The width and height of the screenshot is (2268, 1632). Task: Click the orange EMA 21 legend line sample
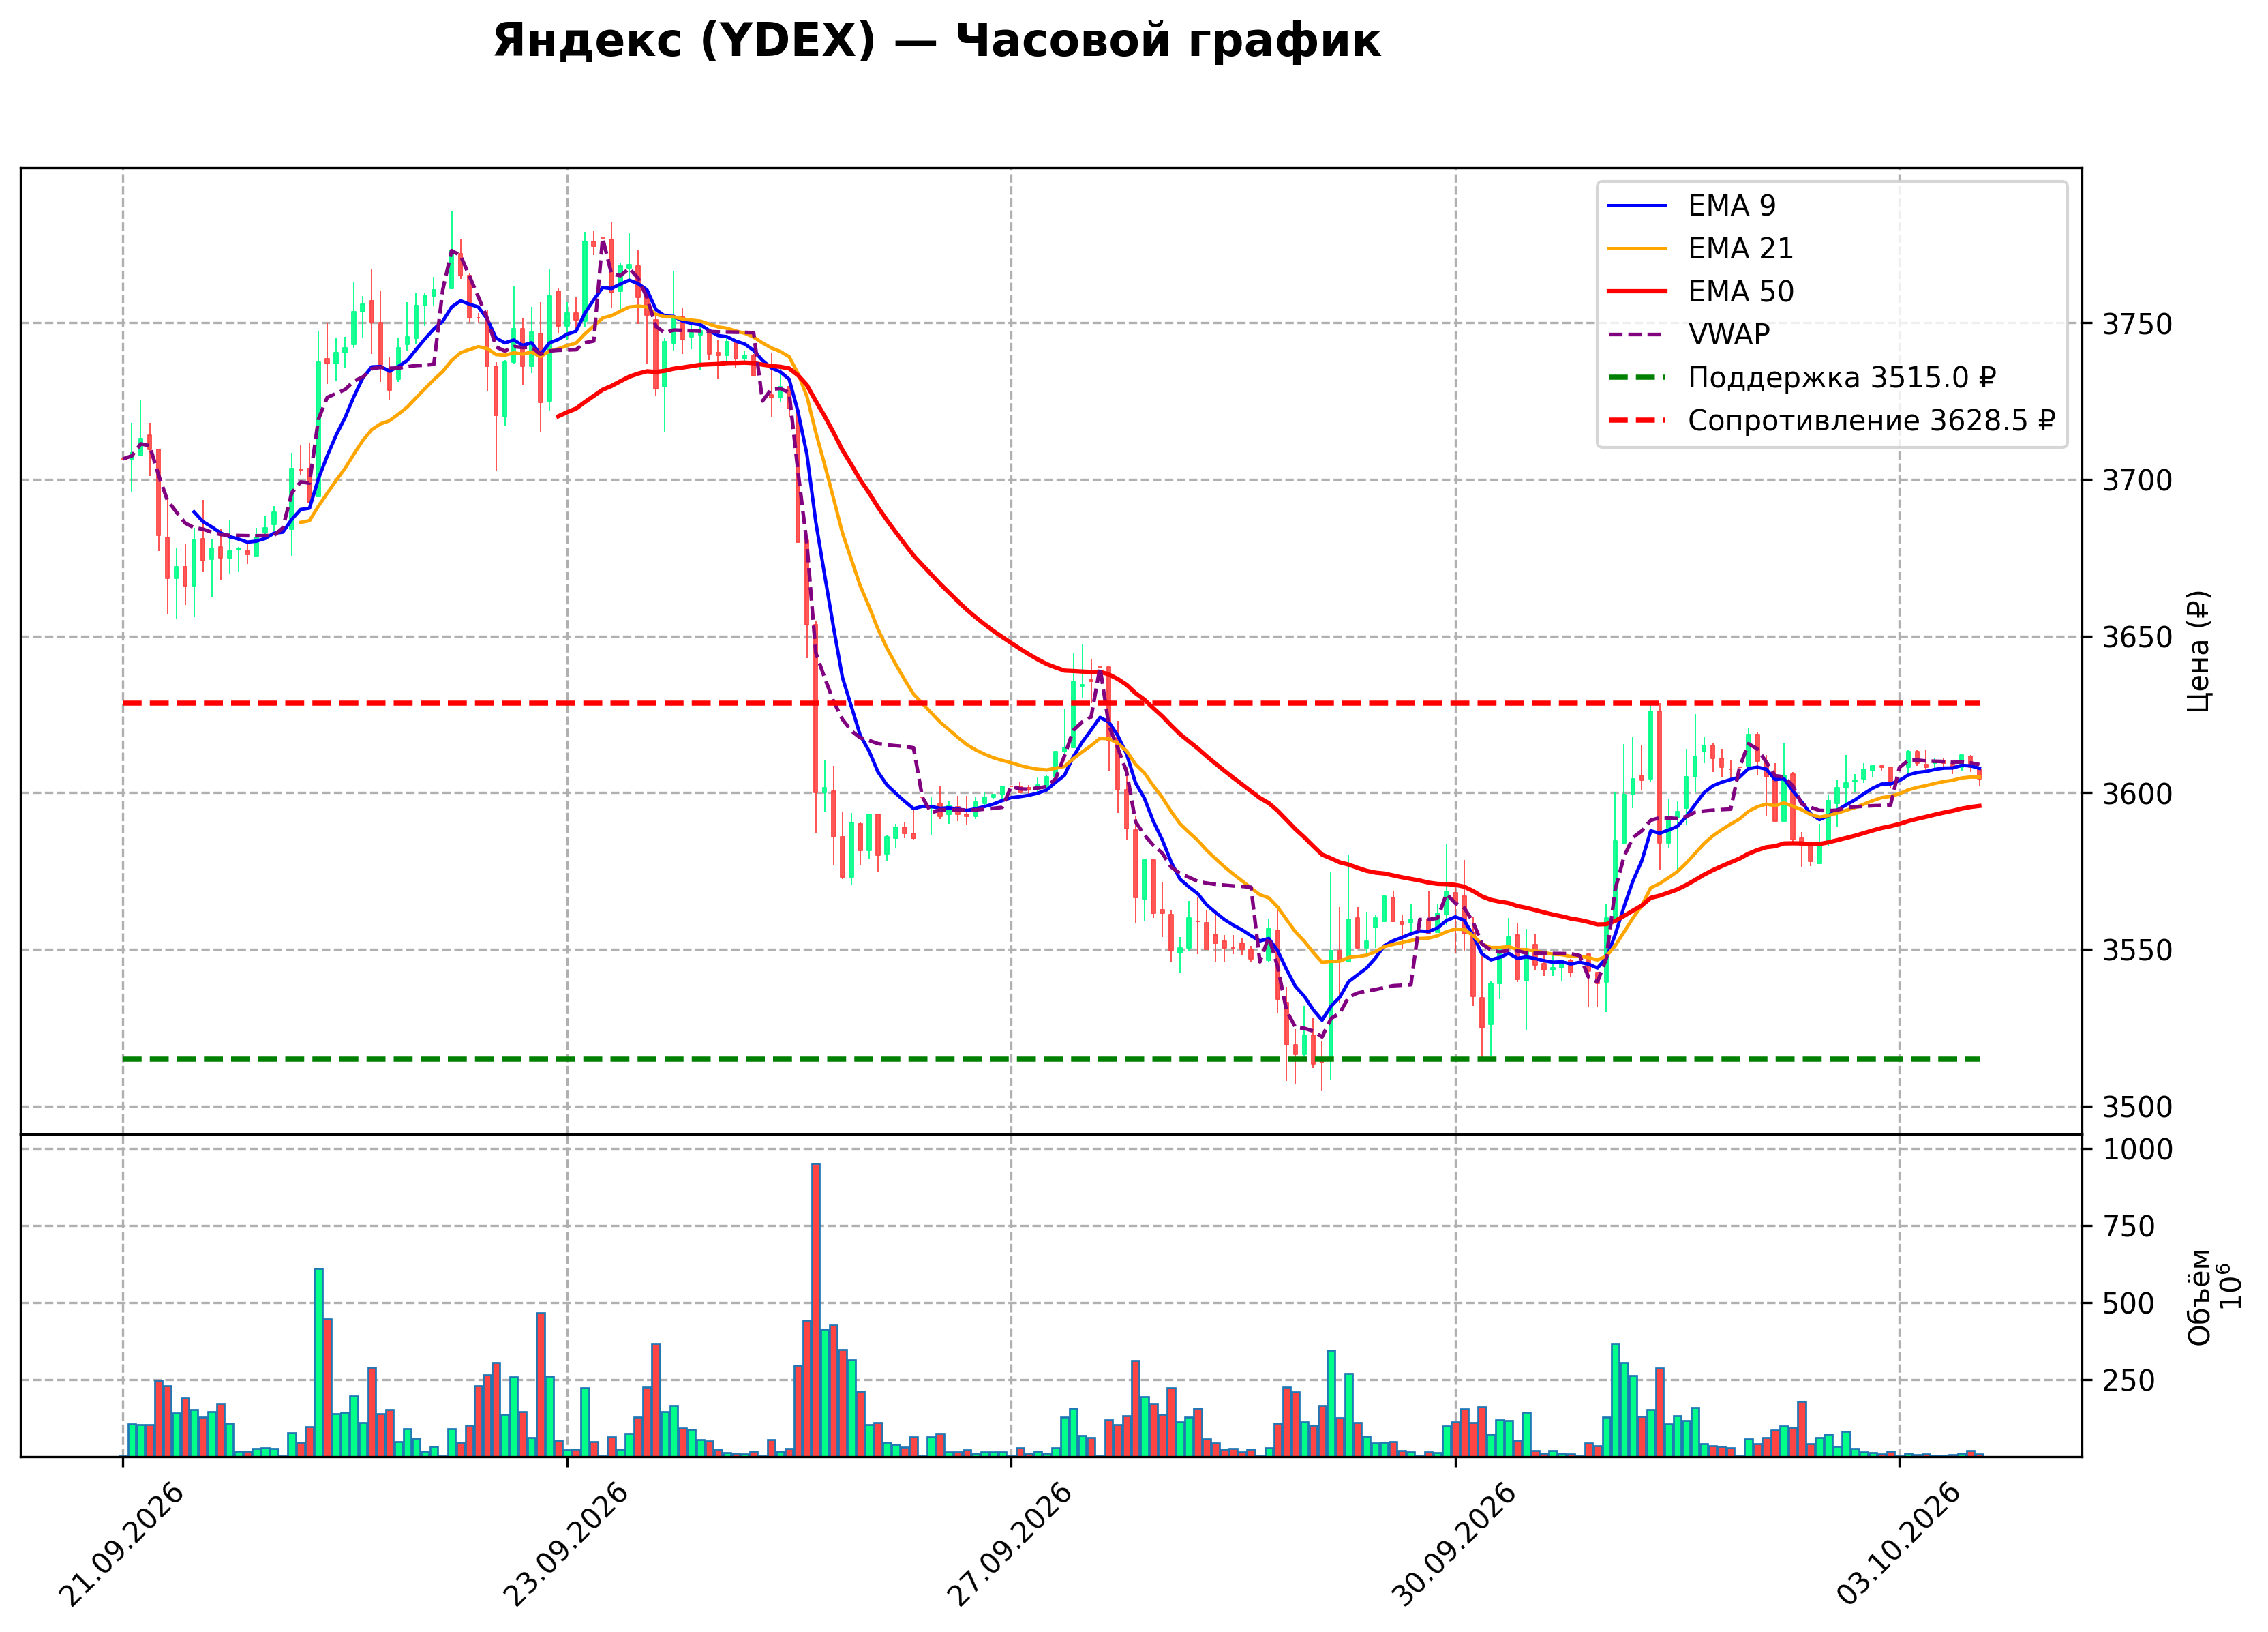tap(1638, 249)
